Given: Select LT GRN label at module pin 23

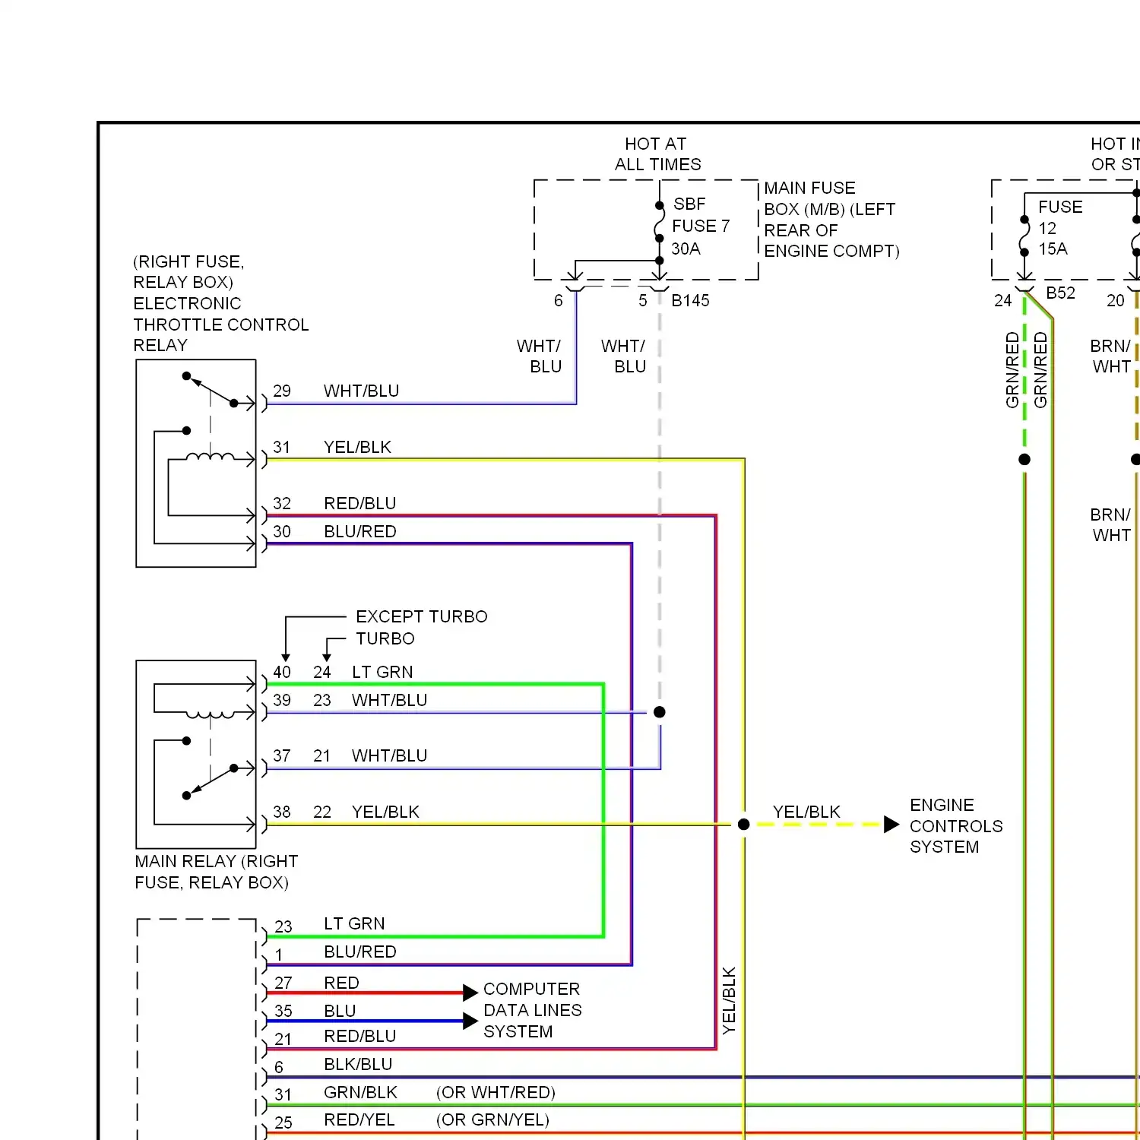Looking at the screenshot, I should (x=354, y=923).
